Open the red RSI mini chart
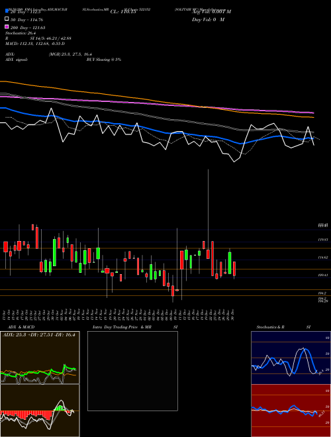The width and height of the screenshot is (331, 437). click(291, 411)
